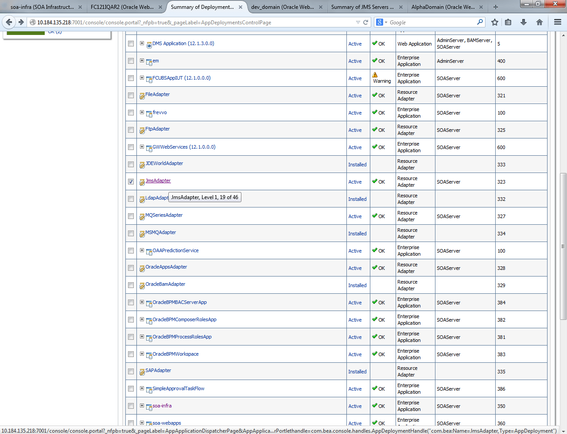
Task: Check the DMS Application checkbox
Action: (x=131, y=43)
